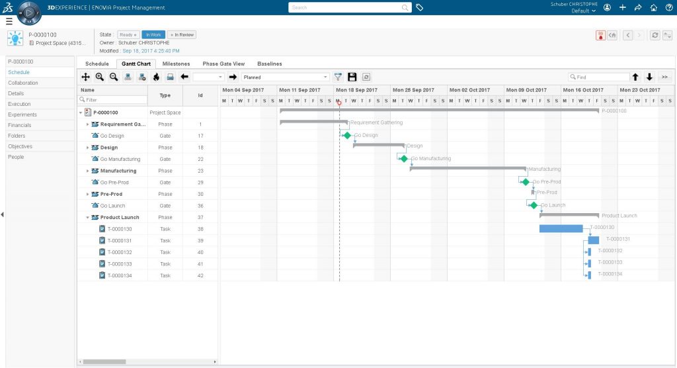This screenshot has height=368, width=677.
Task: Select the Gantt Chart tab
Action: pos(136,64)
